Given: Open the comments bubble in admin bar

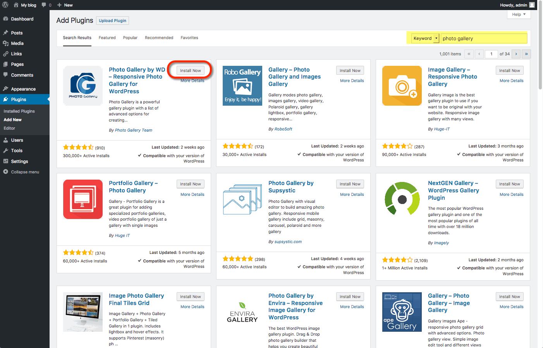Looking at the screenshot, I should [44, 5].
